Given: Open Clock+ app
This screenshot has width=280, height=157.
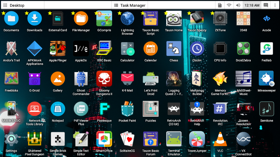Looking at the screenshot, I should [x=197, y=49].
